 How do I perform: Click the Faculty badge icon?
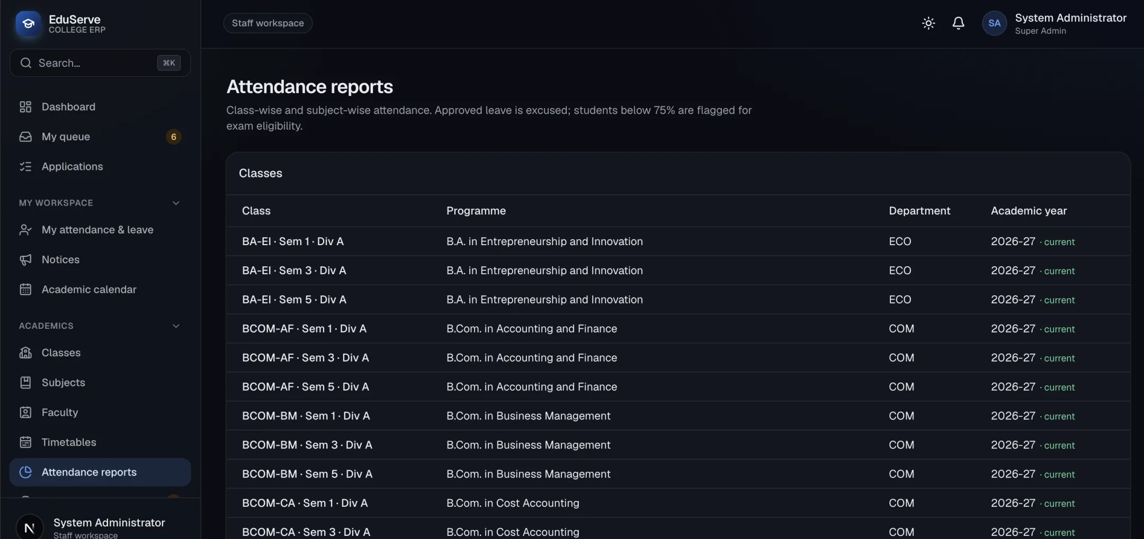click(25, 412)
